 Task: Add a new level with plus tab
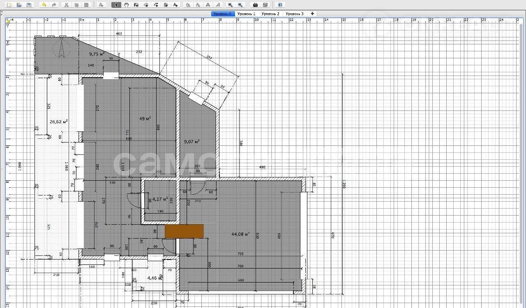coord(312,14)
